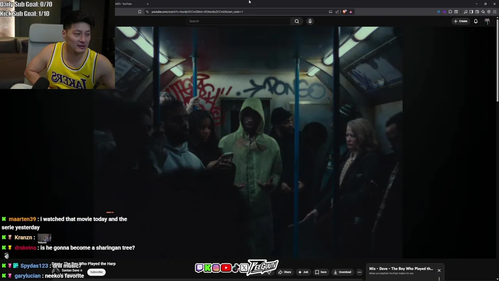499x281 pixels.
Task: Click the 'Kick Sub Goal: 1/10' text
Action: point(25,14)
